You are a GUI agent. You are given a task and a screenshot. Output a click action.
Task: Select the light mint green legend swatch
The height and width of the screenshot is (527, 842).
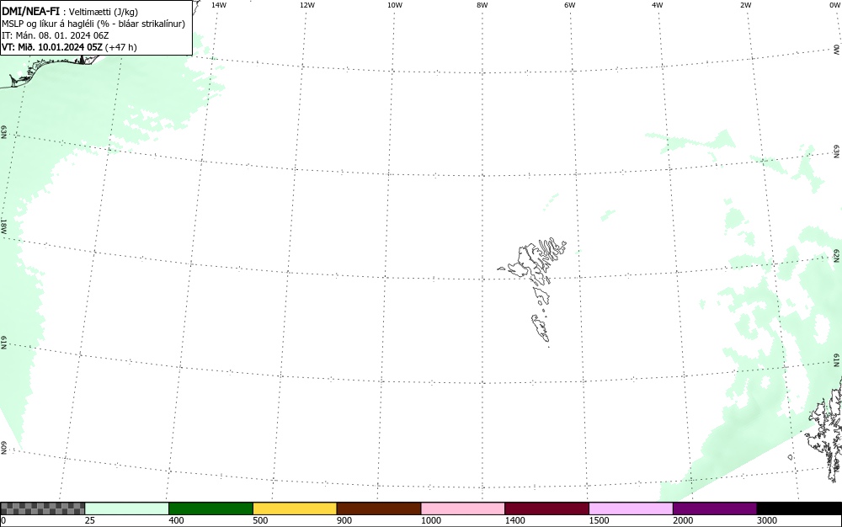(127, 508)
